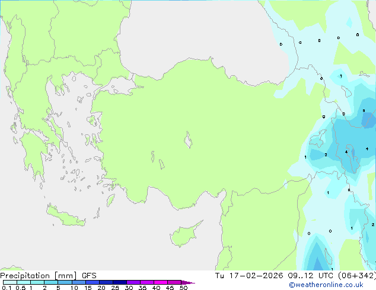Pick the 10–15 mm legend color swatch
The height and width of the screenshot is (290, 376).
coord(79,282)
